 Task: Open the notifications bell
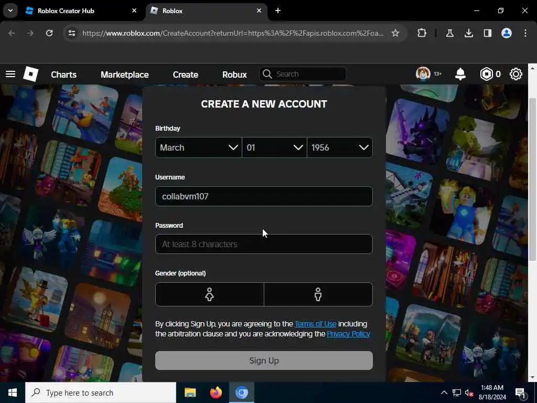460,74
